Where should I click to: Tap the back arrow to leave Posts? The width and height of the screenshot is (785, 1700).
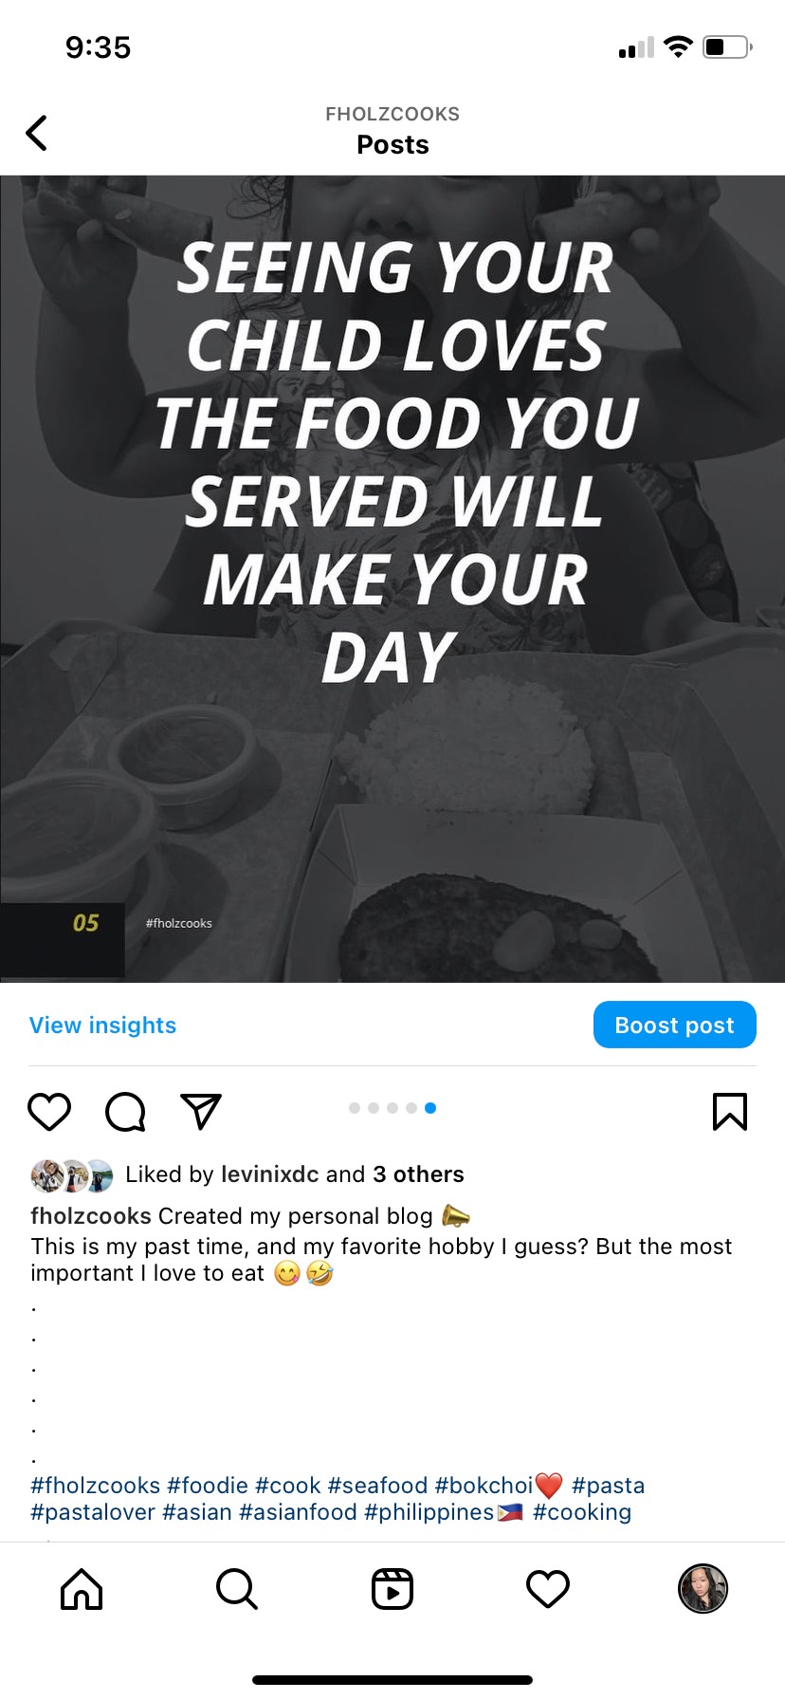pyautogui.click(x=36, y=133)
